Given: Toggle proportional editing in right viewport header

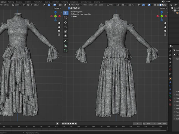Looking at the screenshot, I should 130,5.
